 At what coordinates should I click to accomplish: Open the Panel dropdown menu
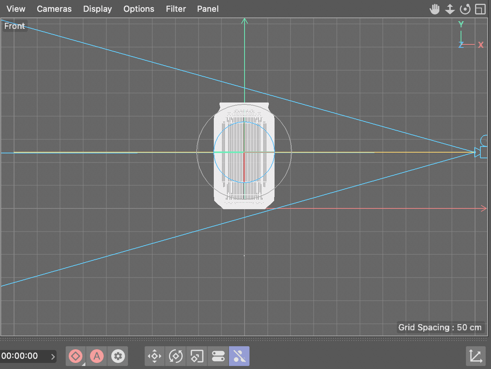pyautogui.click(x=208, y=9)
